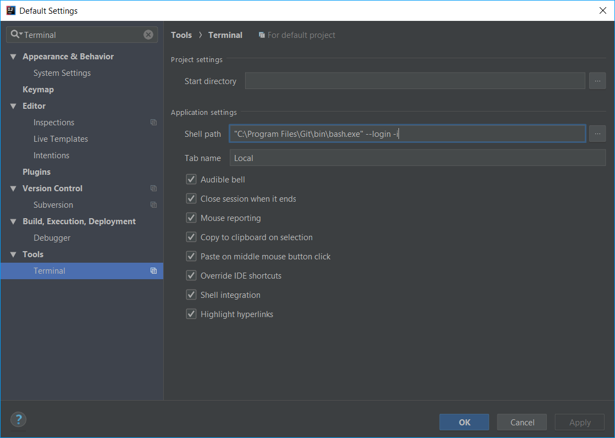615x438 pixels.
Task: Toggle the Shell integration checkbox
Action: click(191, 295)
